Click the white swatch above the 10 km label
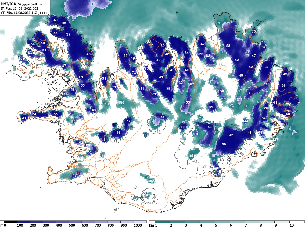Image resolution: width=305 pixels, height=228 pixels. click(x=297, y=222)
